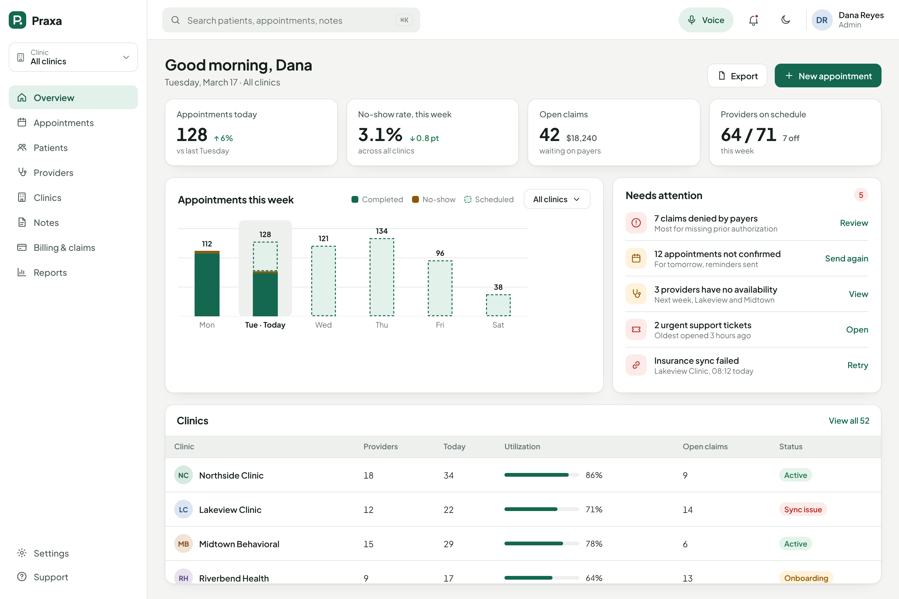
Task: Toggle dark mode with the moon icon
Action: [785, 20]
